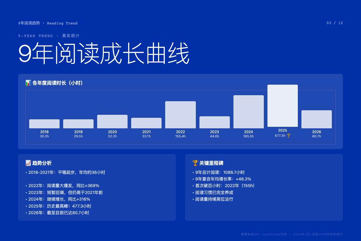
Task: Click the 2019 year label
Action: (x=78, y=132)
